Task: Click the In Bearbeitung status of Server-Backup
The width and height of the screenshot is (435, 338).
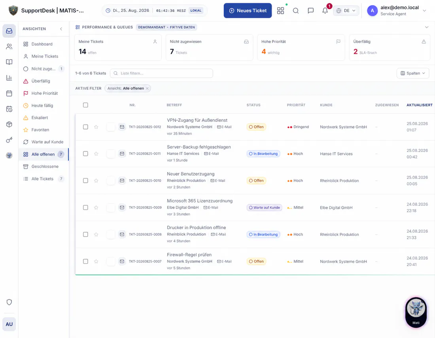Action: point(263,154)
